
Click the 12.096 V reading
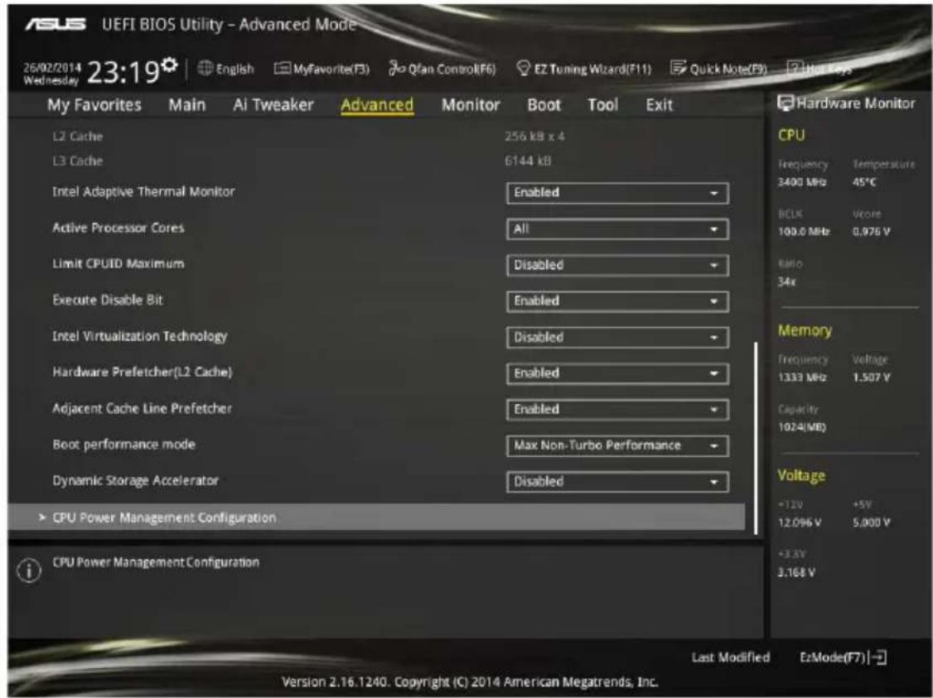800,522
